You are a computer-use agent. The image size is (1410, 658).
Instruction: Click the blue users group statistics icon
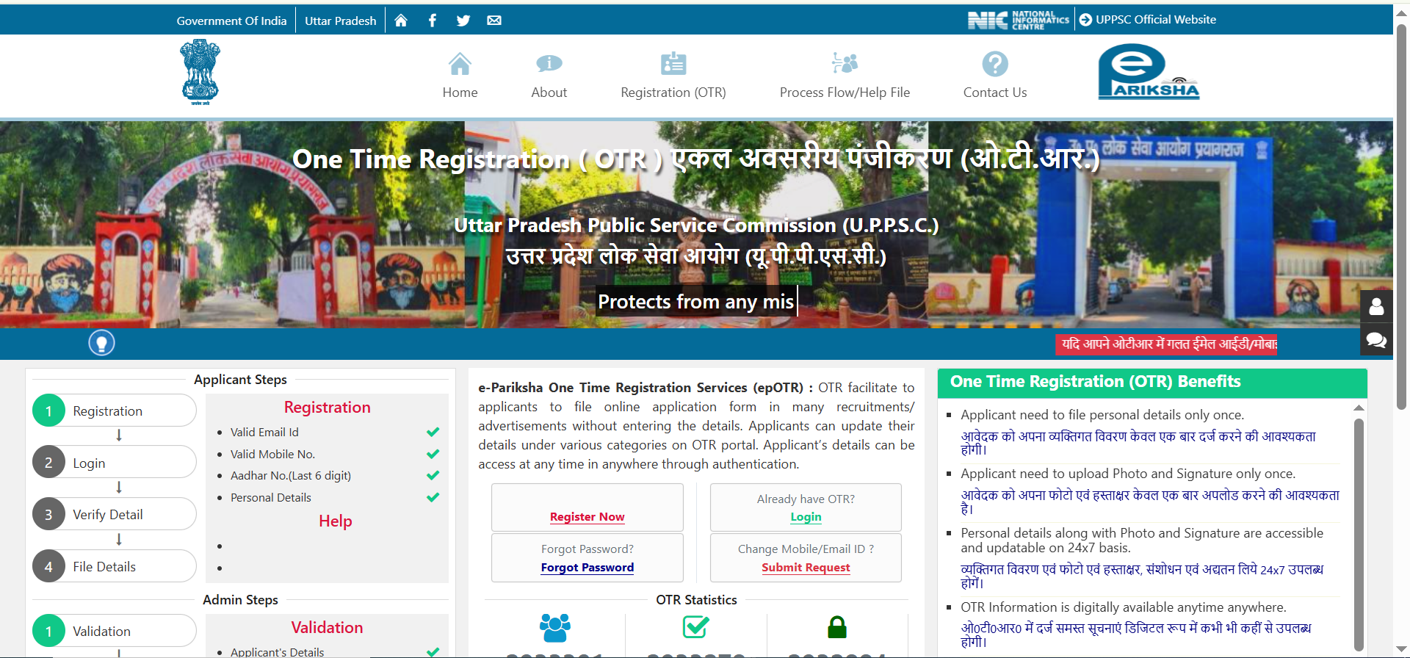click(555, 628)
